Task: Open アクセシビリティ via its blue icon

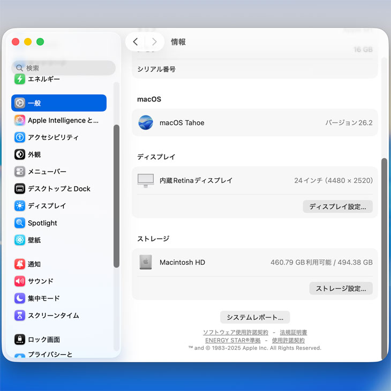Action: tap(20, 137)
